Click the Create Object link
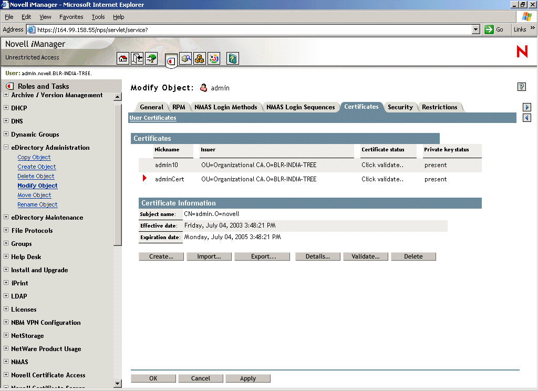Screen dimensions: 538x391 [37, 167]
